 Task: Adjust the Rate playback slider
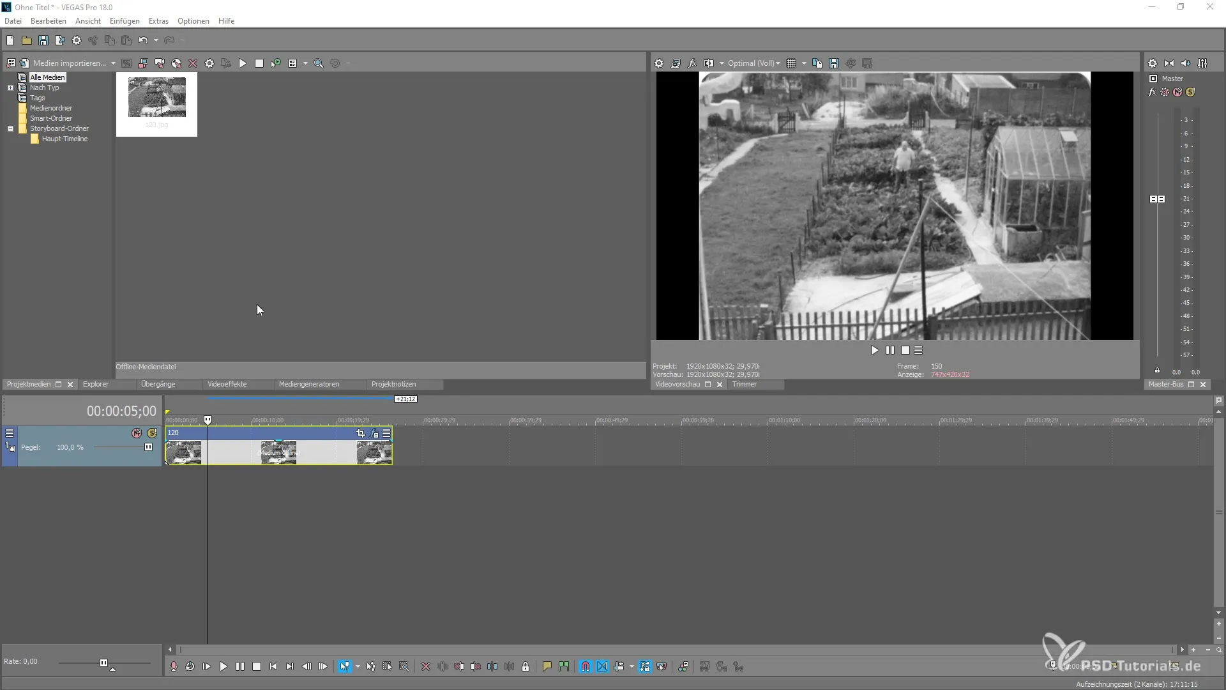(104, 663)
